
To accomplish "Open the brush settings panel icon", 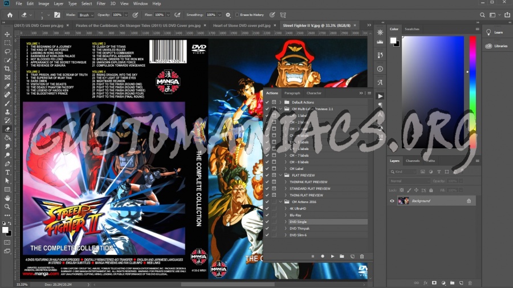I will click(x=57, y=15).
